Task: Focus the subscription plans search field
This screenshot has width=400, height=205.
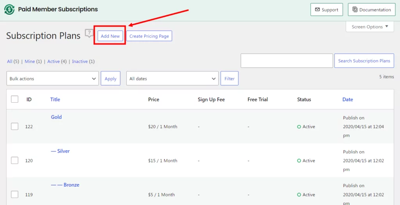Action: pos(287,61)
